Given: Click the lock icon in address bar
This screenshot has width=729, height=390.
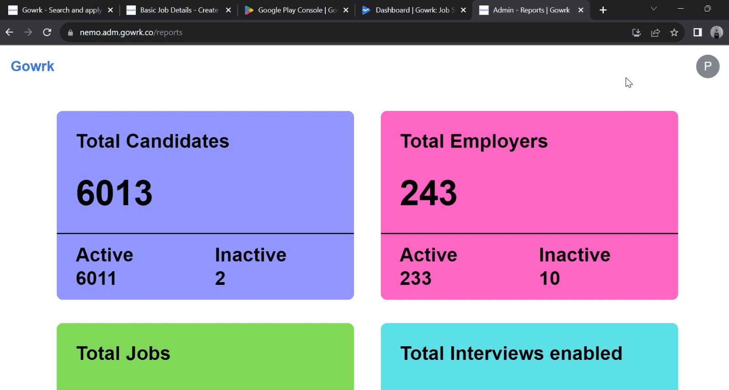Looking at the screenshot, I should (x=70, y=33).
